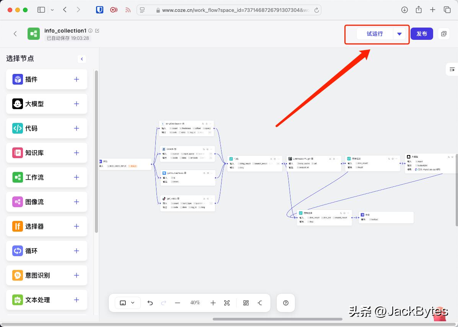Open the help question mark icon
This screenshot has width=458, height=327.
[286, 303]
